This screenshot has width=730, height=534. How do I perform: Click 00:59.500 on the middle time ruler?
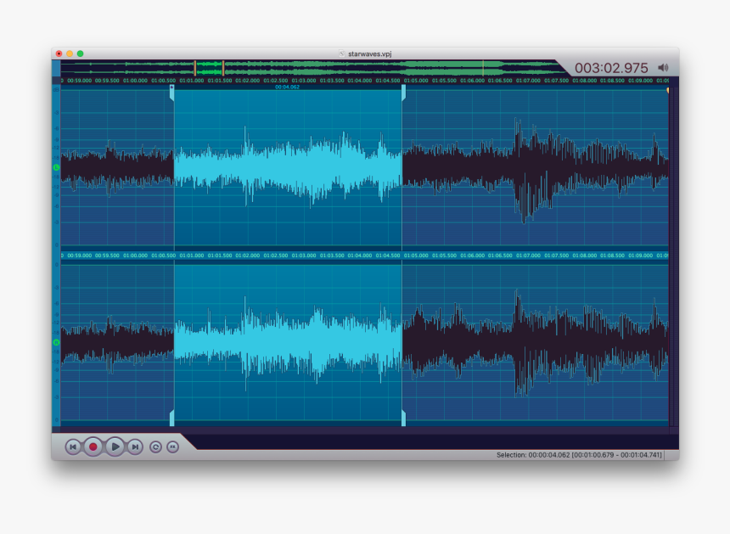[x=107, y=256]
